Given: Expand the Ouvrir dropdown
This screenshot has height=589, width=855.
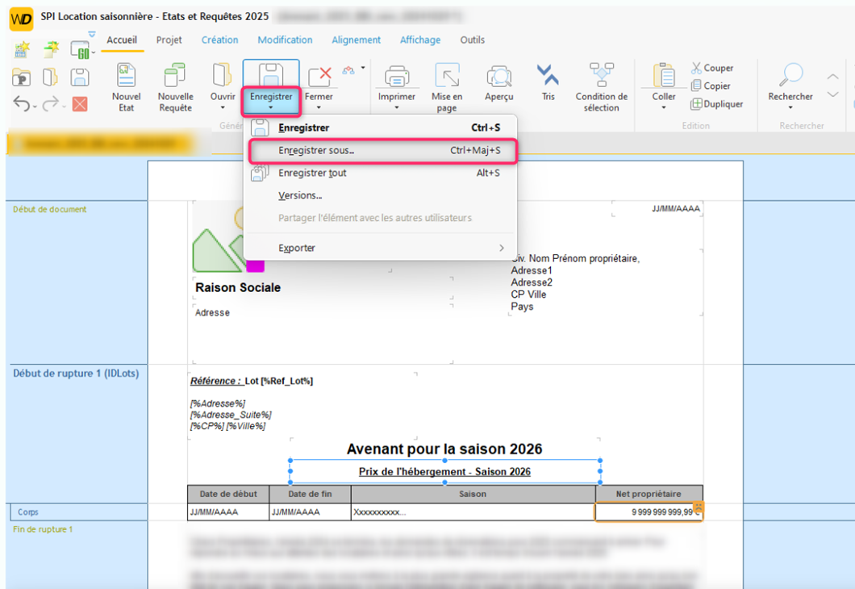Looking at the screenshot, I should (223, 107).
